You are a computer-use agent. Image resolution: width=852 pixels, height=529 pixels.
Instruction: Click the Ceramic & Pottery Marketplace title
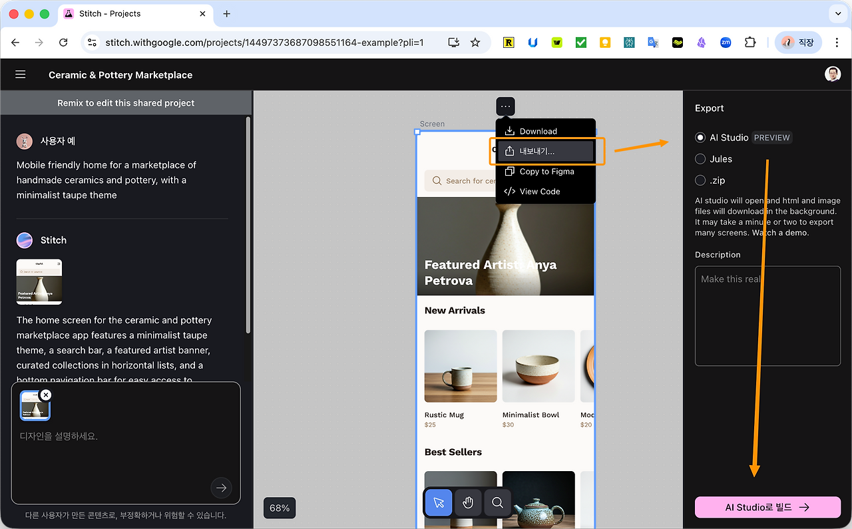(x=120, y=75)
